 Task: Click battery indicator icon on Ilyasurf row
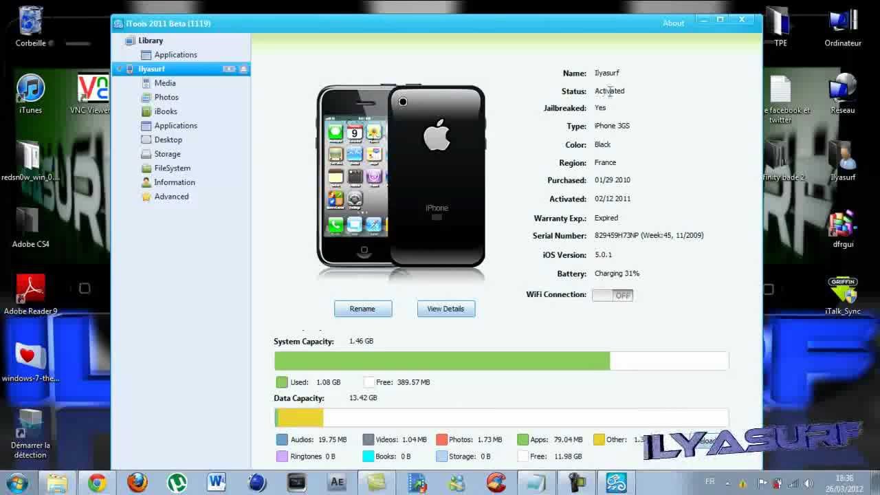point(230,69)
